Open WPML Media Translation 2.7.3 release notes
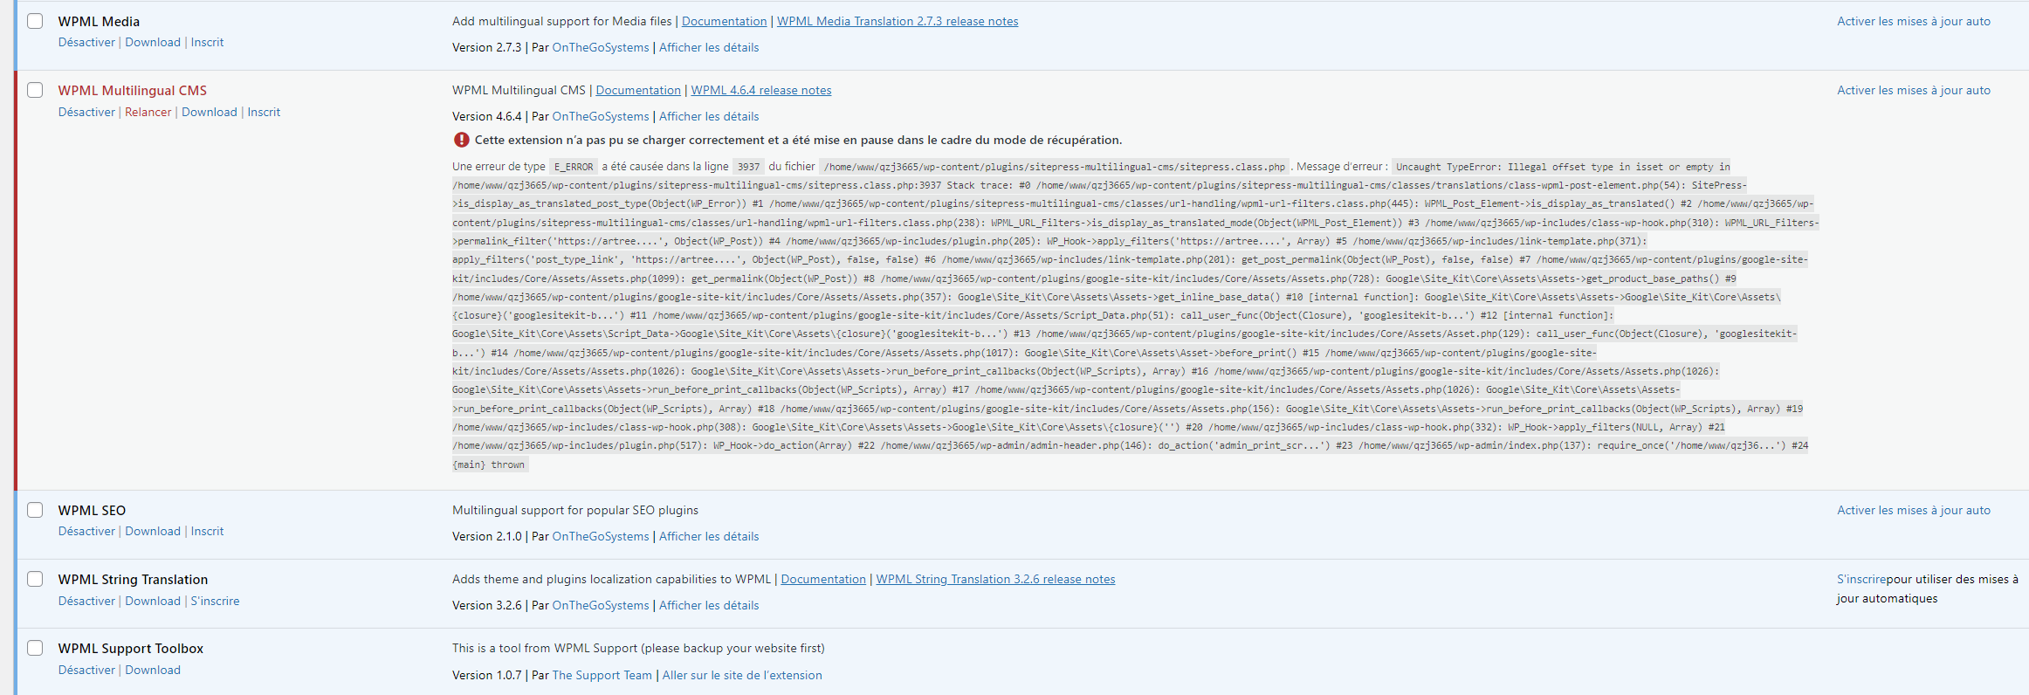2029x695 pixels. [x=898, y=21]
